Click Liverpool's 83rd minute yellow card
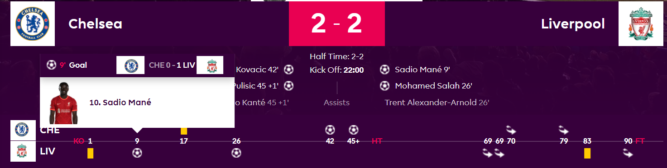The width and height of the screenshot is (667, 168). [587, 154]
